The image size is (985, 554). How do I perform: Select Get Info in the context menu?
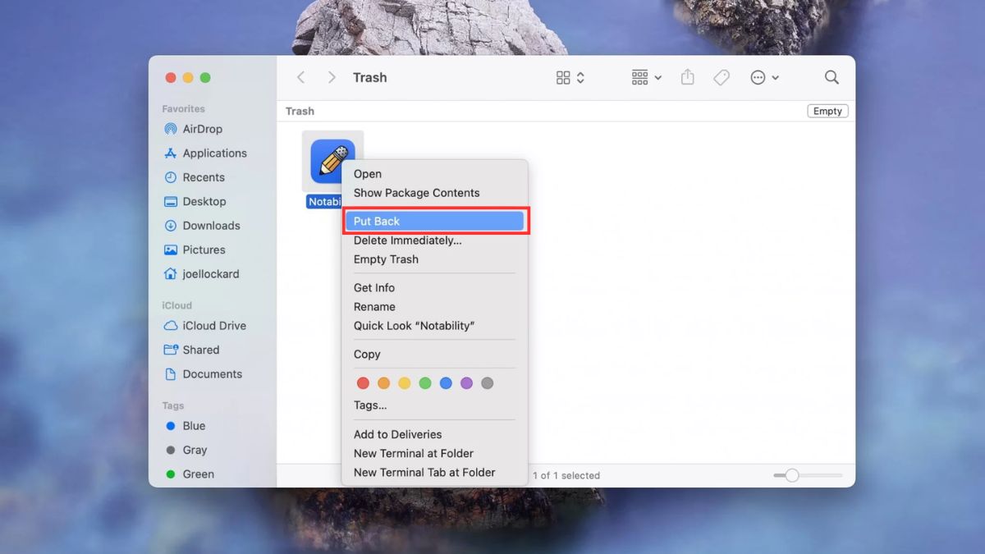coord(373,287)
